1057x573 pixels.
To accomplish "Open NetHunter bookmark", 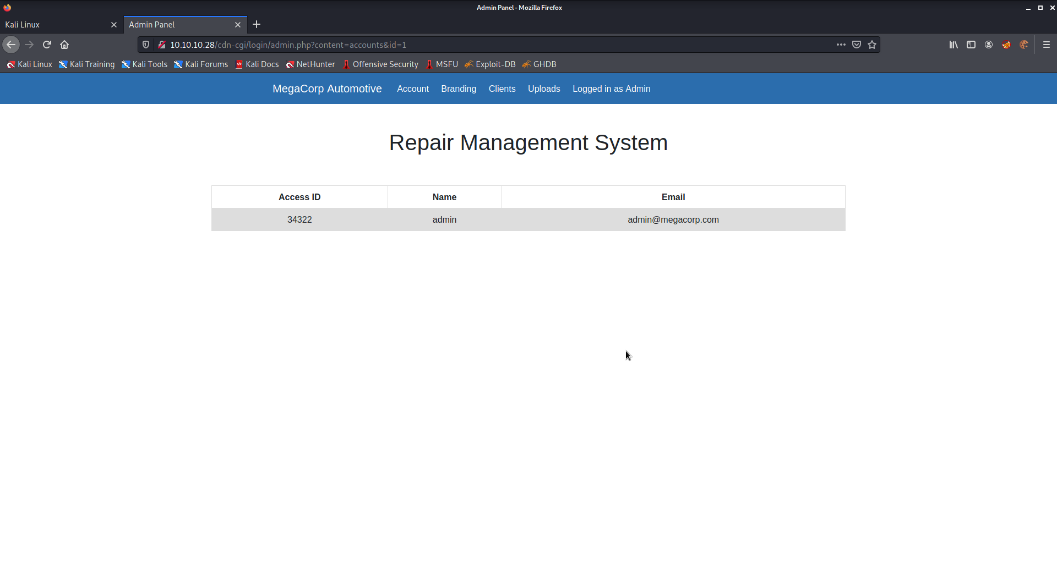I will pos(310,64).
